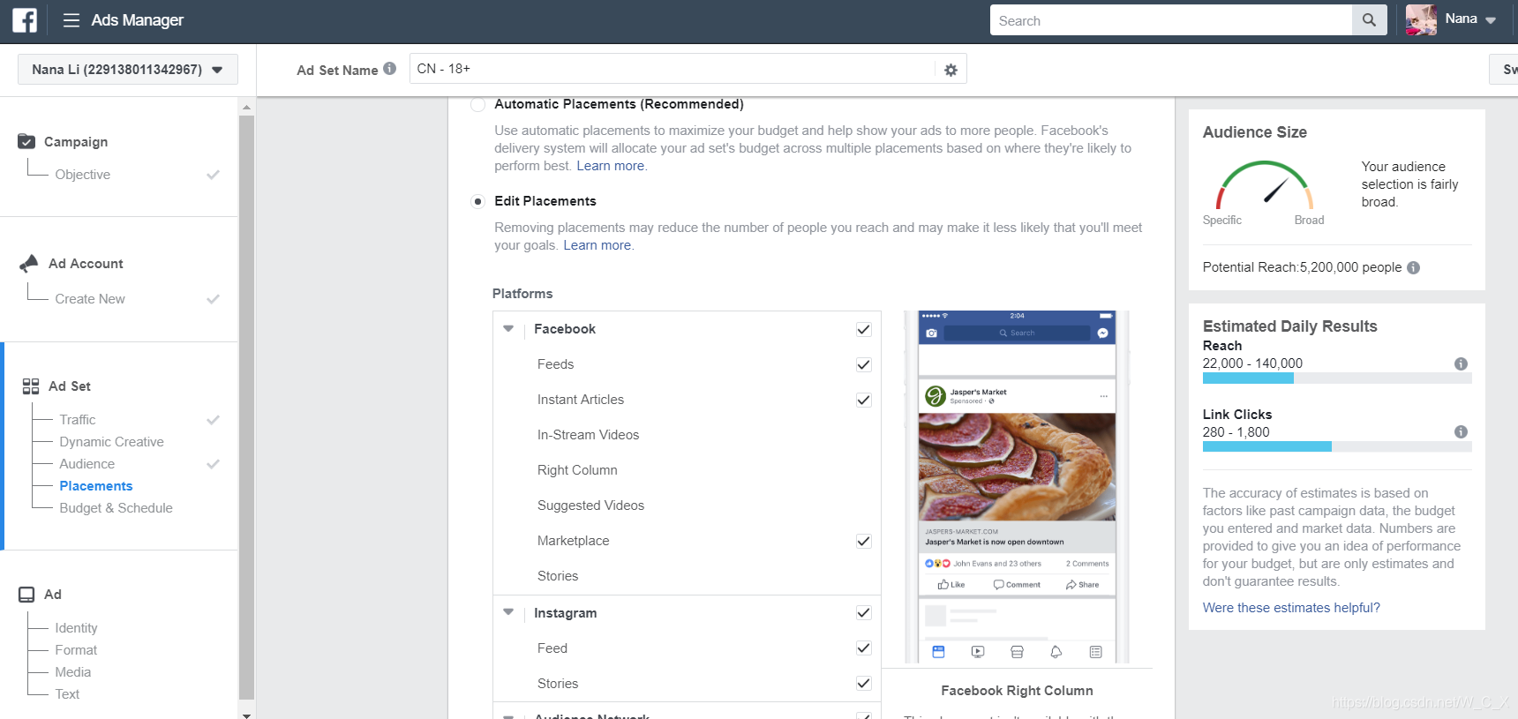Open Dynamic Creative step

point(111,442)
